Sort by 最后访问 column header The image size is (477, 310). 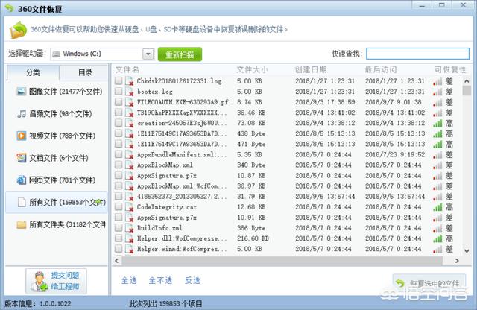(x=381, y=69)
